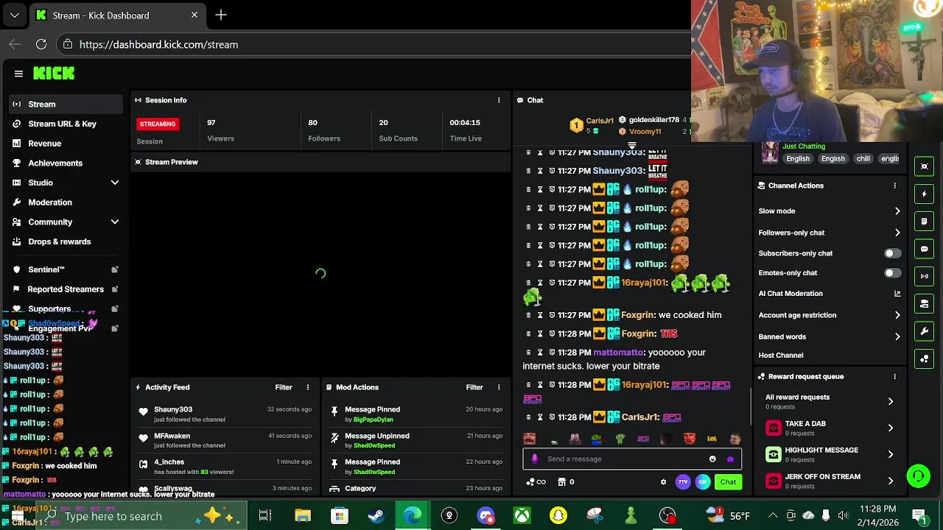Open weather widget showing 56°F
The height and width of the screenshot is (530, 943).
(728, 515)
